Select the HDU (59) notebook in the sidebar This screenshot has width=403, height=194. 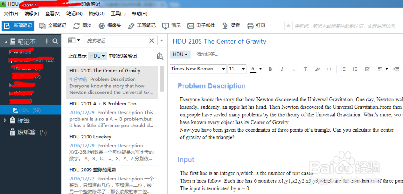click(31, 110)
